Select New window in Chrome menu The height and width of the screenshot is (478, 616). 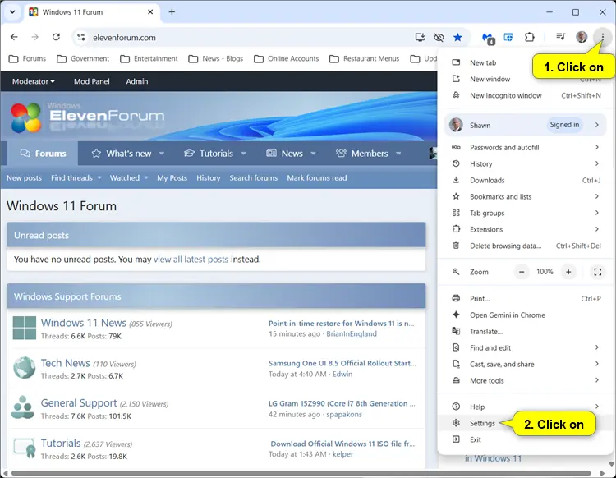pyautogui.click(x=526, y=79)
